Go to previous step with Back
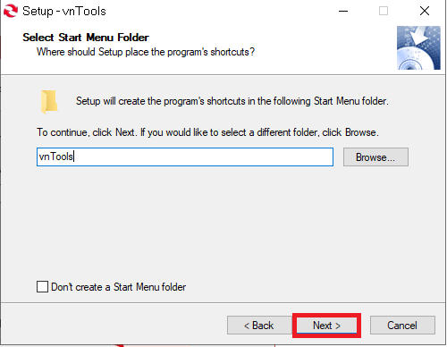Screen dimensions: 447x347 pos(259,326)
